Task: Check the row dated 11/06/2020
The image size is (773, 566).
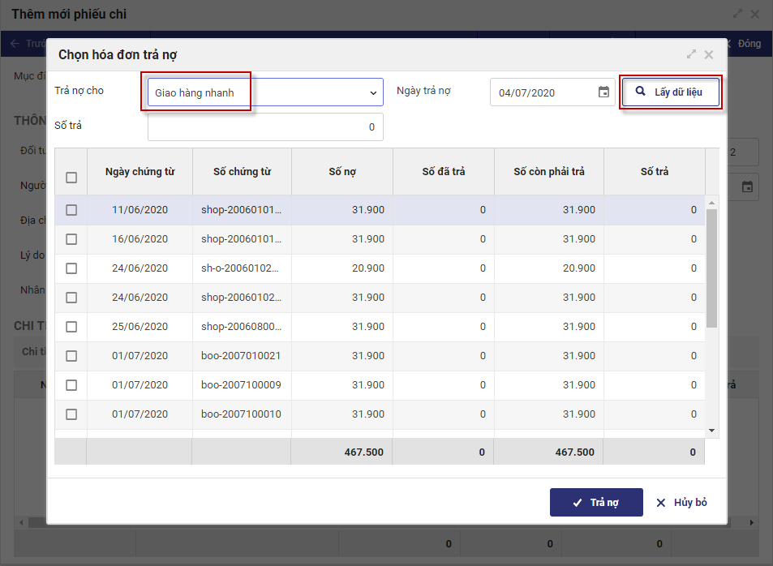Action: [71, 210]
